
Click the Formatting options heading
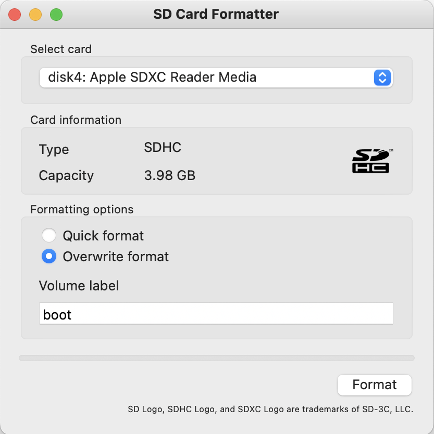pos(82,210)
